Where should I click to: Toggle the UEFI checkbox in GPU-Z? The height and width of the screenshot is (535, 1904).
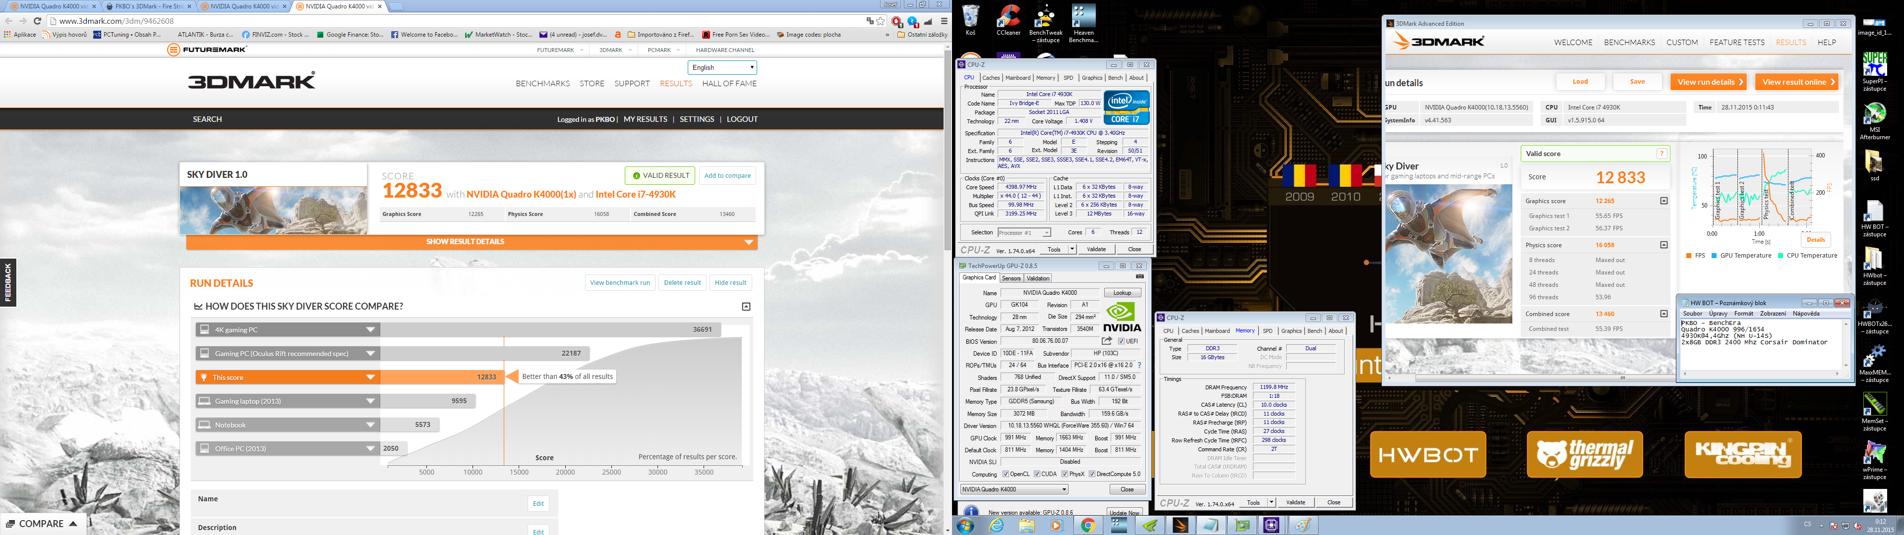pyautogui.click(x=1121, y=341)
